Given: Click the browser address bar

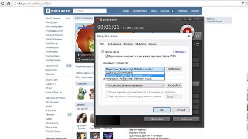Looking at the screenshot, I should [127, 3].
